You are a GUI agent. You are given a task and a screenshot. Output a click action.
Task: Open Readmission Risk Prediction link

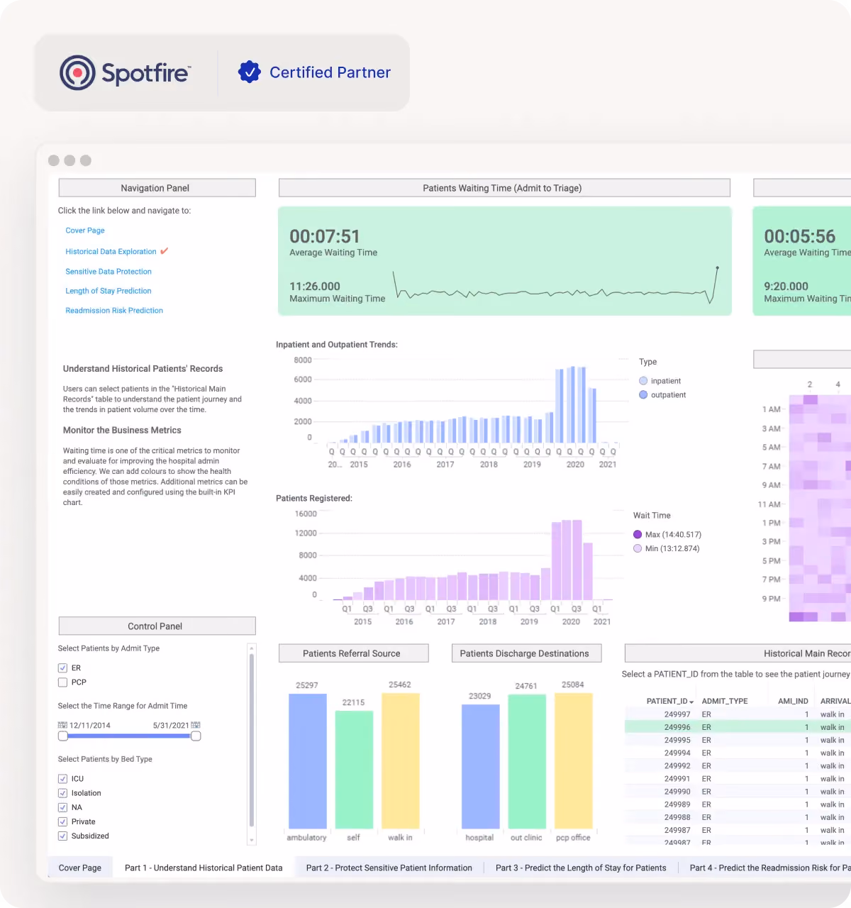click(x=114, y=311)
